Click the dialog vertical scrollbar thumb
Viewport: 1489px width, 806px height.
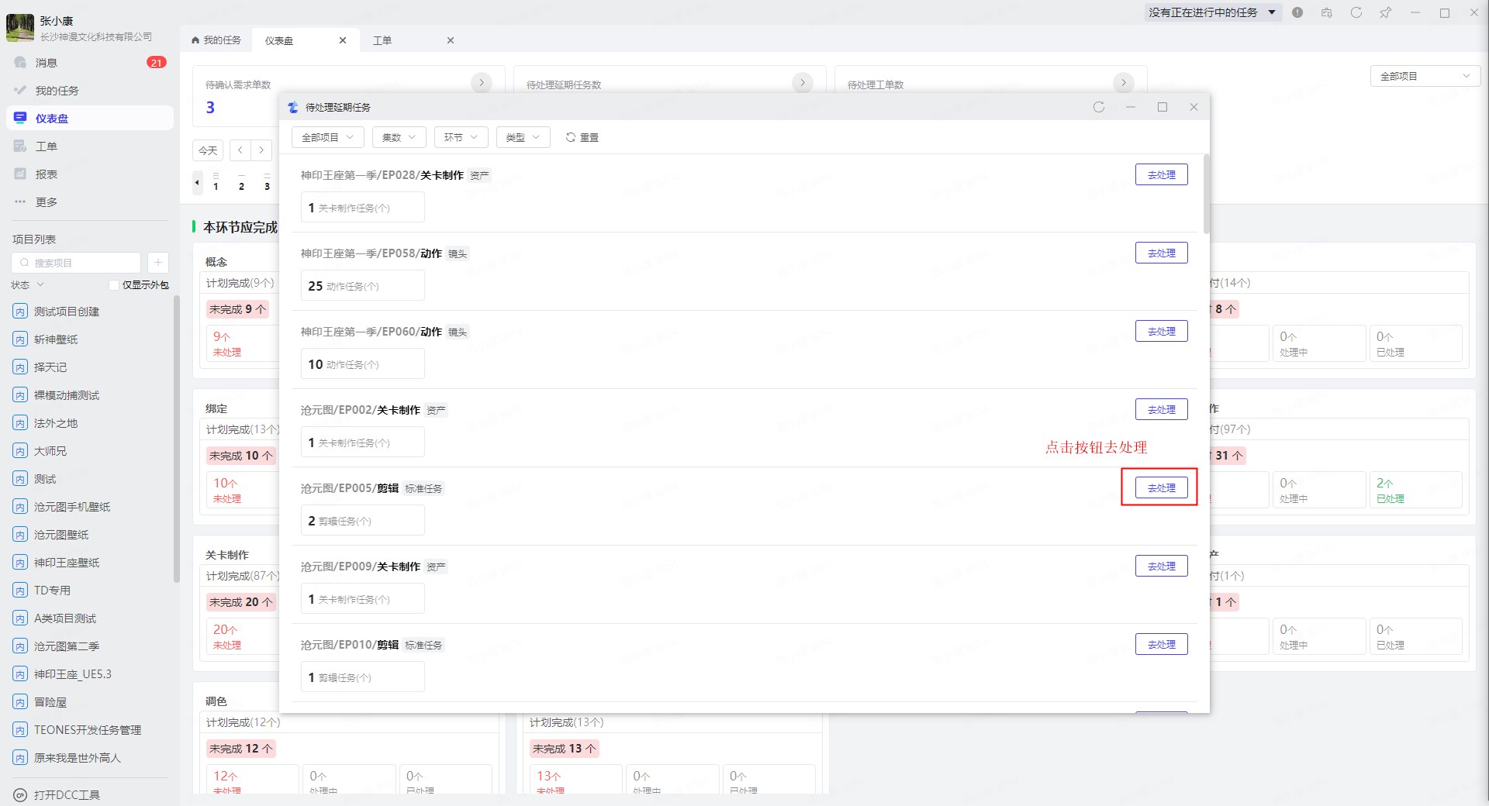[1206, 194]
